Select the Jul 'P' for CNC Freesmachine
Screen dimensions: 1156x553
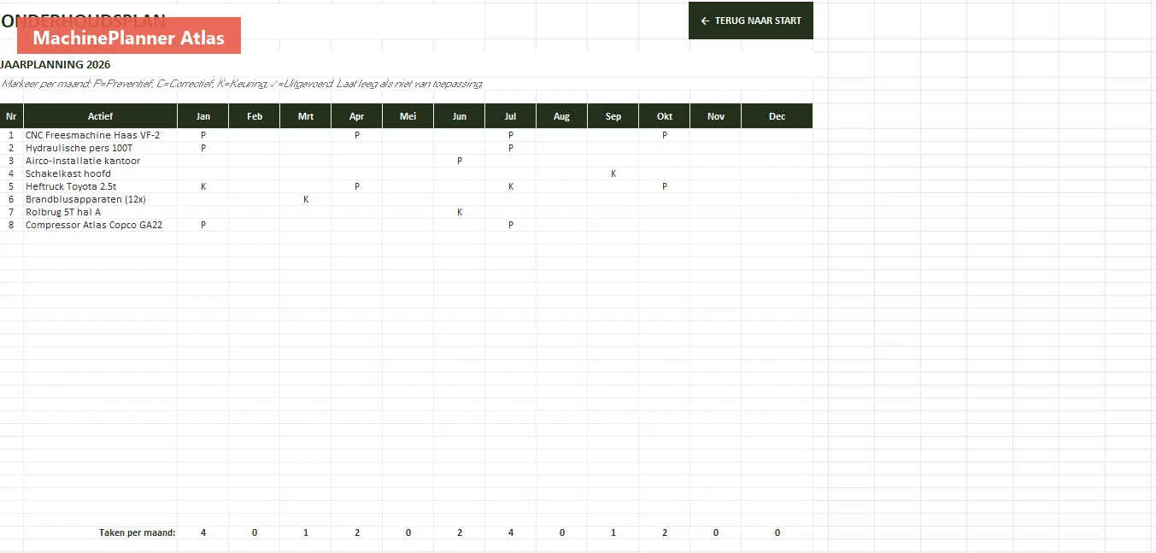[x=510, y=135]
